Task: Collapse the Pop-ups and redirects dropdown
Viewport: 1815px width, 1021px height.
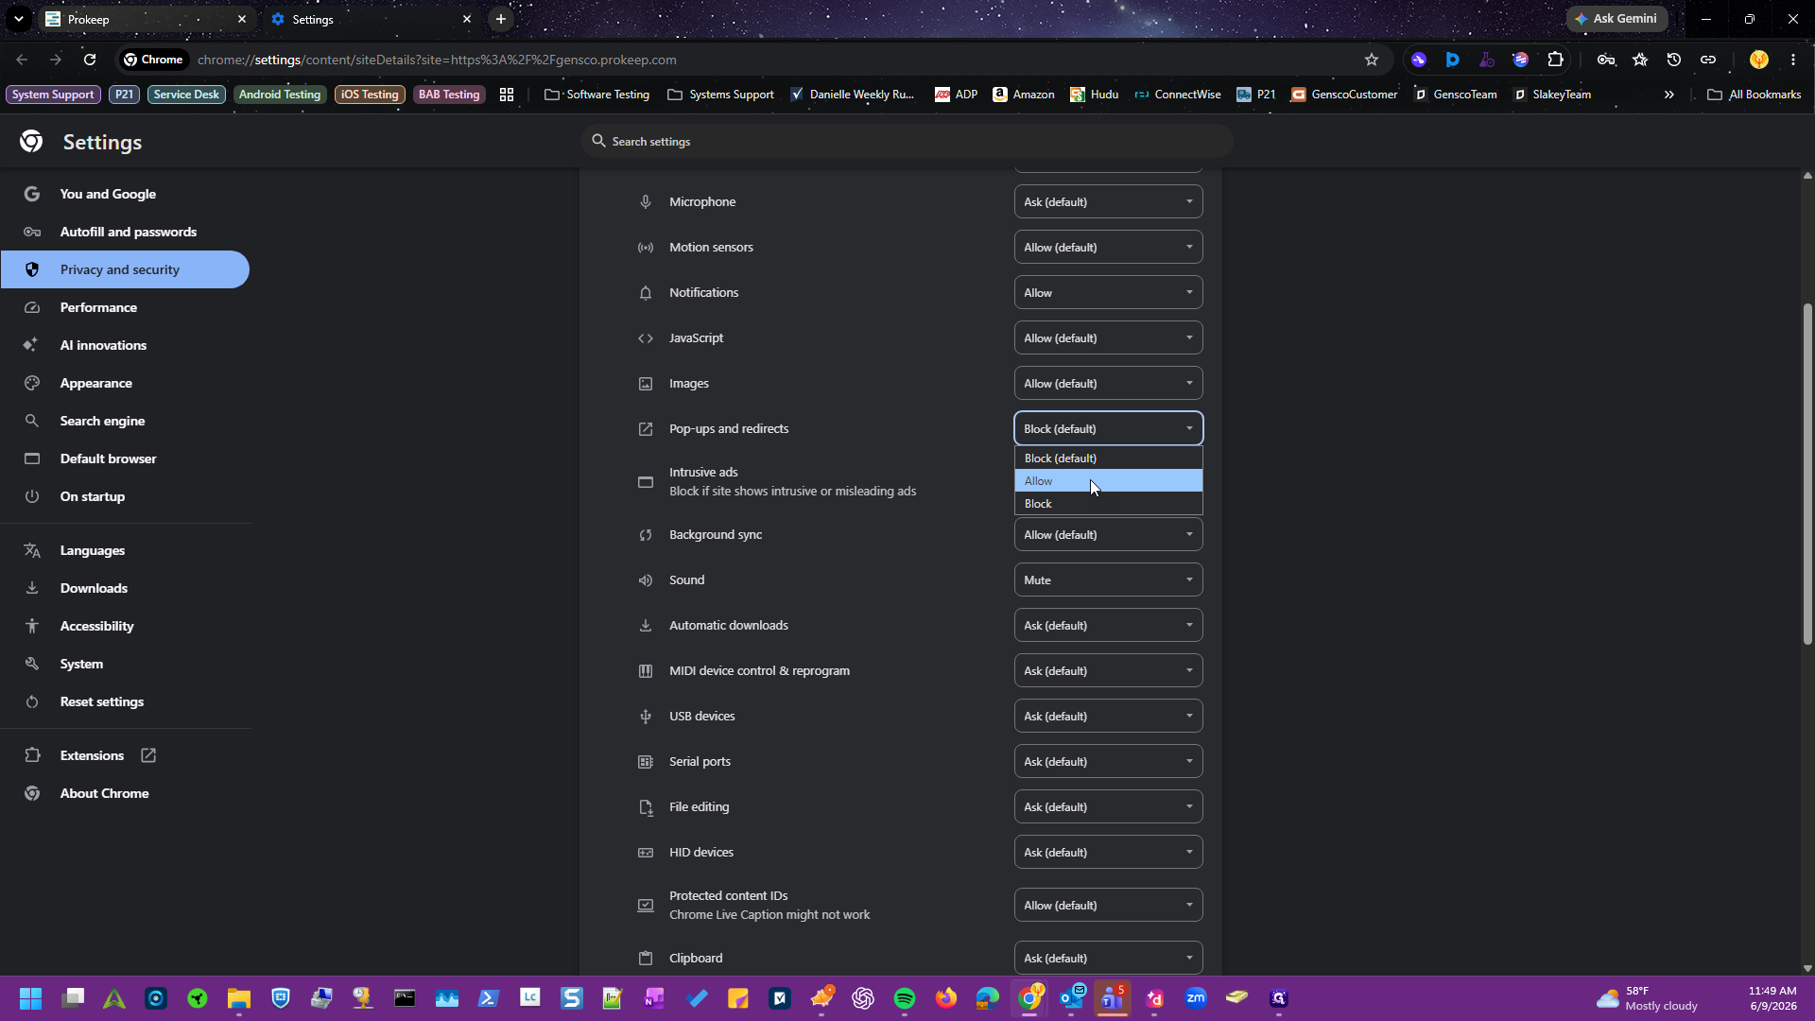Action: tap(1108, 429)
